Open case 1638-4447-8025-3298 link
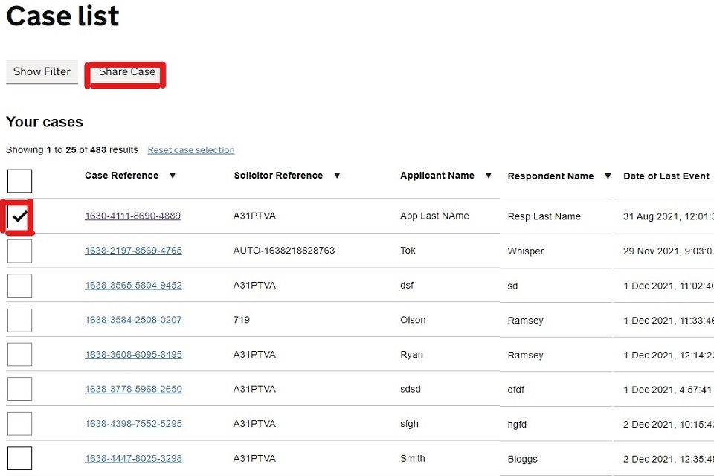714x476 pixels. coord(133,459)
